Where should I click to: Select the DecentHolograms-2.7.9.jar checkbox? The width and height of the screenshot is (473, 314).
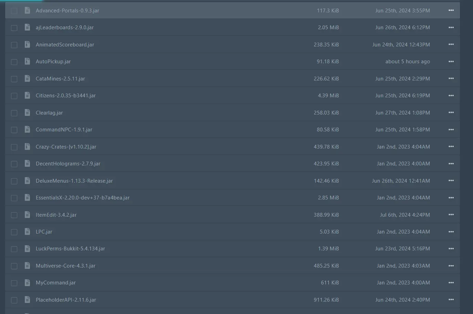[14, 164]
